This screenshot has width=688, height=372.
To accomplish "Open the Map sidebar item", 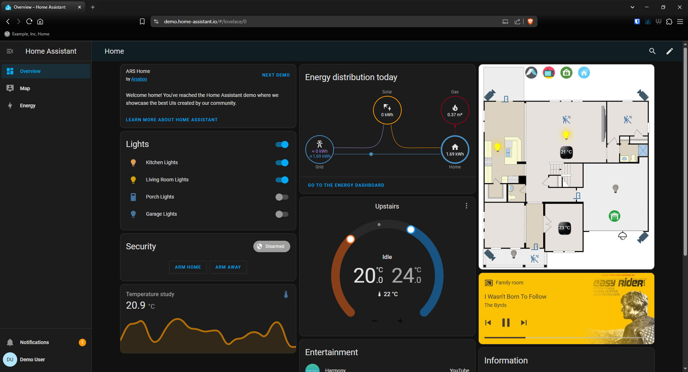I will [x=25, y=88].
